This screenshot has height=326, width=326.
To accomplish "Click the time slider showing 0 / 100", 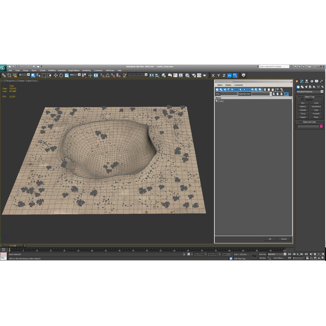I will [x=13, y=245].
